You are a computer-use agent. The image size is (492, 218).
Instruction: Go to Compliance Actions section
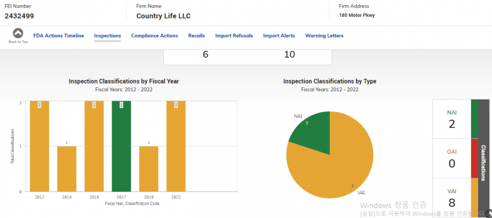pyautogui.click(x=155, y=36)
